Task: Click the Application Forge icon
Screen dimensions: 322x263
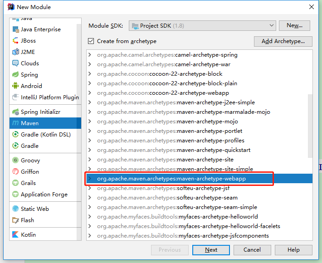Action: (x=15, y=194)
